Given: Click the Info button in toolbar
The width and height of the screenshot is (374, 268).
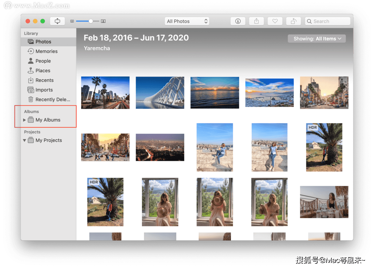Looking at the screenshot, I should pyautogui.click(x=238, y=21).
